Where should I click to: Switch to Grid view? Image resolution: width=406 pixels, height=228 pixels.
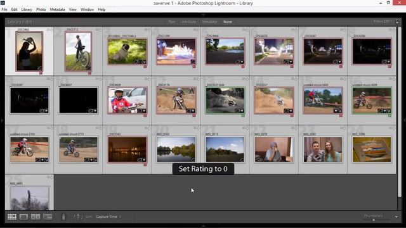[x=12, y=217]
